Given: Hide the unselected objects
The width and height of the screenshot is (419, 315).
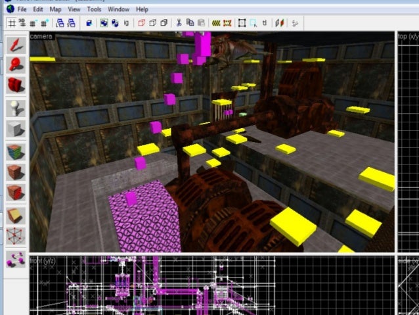Looking at the screenshot, I should [x=152, y=23].
